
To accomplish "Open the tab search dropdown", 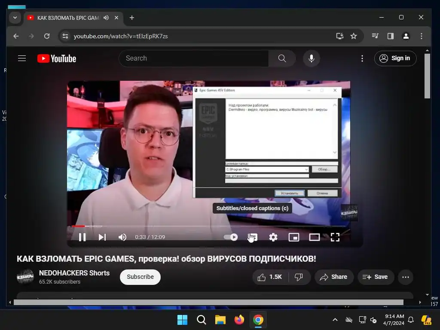I will pos(15,18).
